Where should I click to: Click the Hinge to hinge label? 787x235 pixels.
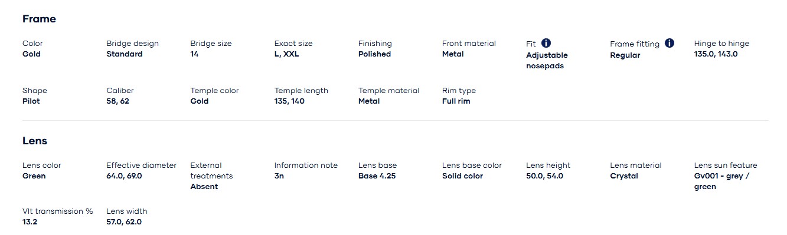tap(721, 44)
